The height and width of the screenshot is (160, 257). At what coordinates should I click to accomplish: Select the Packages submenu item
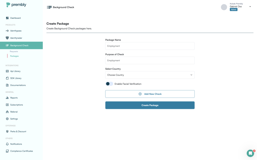pyautogui.click(x=14, y=56)
